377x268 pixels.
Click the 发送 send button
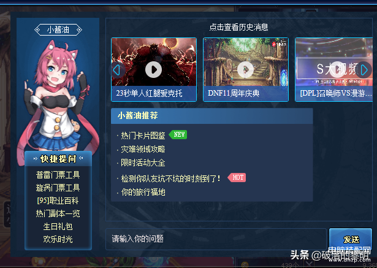[350, 239]
